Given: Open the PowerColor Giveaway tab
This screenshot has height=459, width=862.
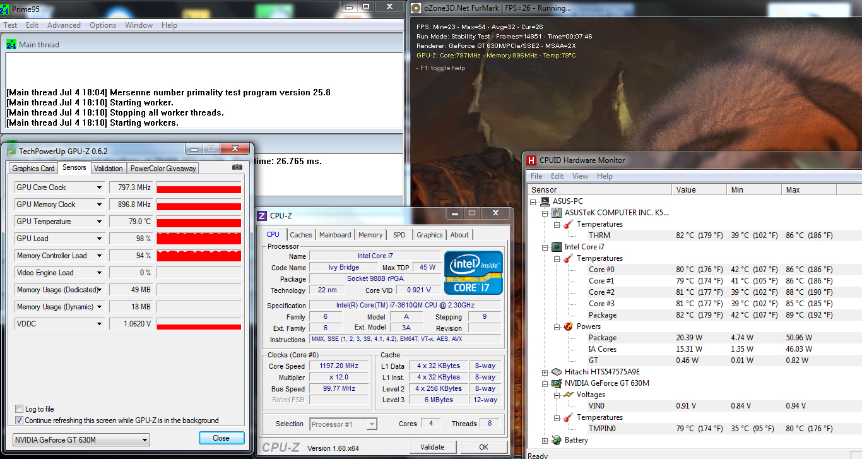Looking at the screenshot, I should 163,168.
